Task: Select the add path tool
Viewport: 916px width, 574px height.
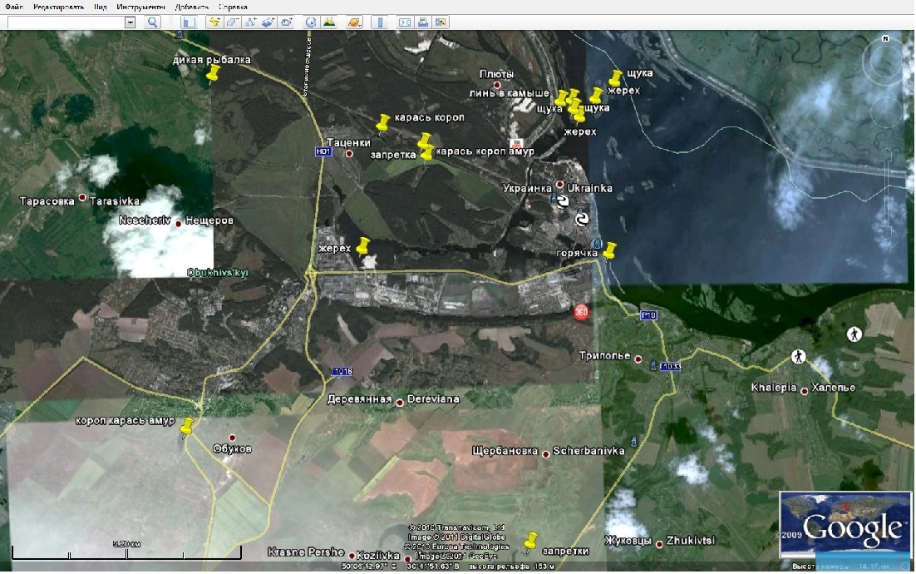Action: coord(250,22)
